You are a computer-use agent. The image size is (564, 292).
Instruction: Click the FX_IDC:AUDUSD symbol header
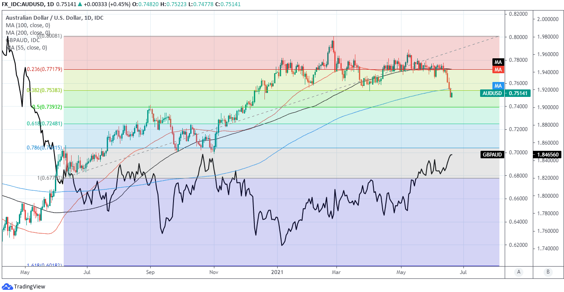[24, 4]
